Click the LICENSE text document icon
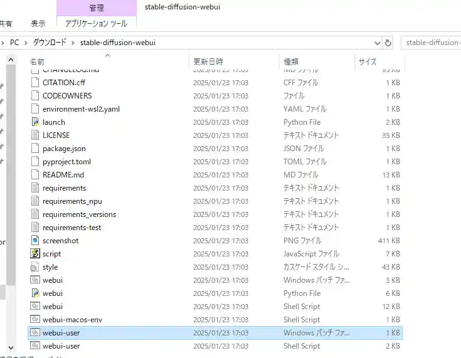461x358 pixels. 35,135
